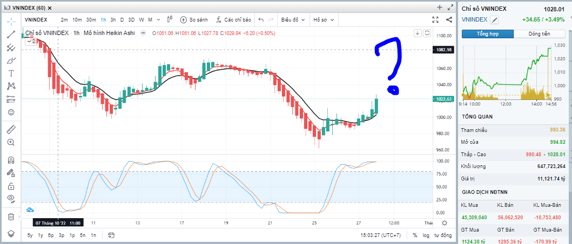Toggle log scale mode
The image size is (572, 244).
[x=426, y=235]
